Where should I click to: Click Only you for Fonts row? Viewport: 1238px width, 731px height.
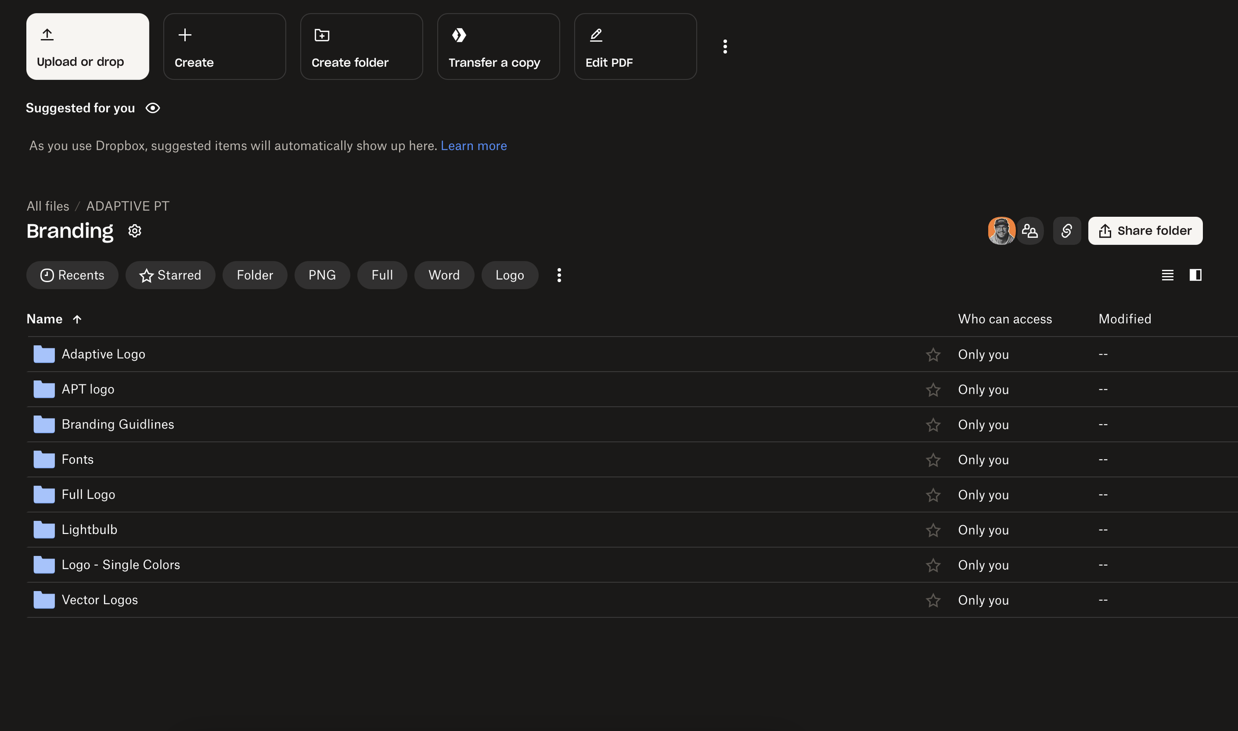pos(983,460)
